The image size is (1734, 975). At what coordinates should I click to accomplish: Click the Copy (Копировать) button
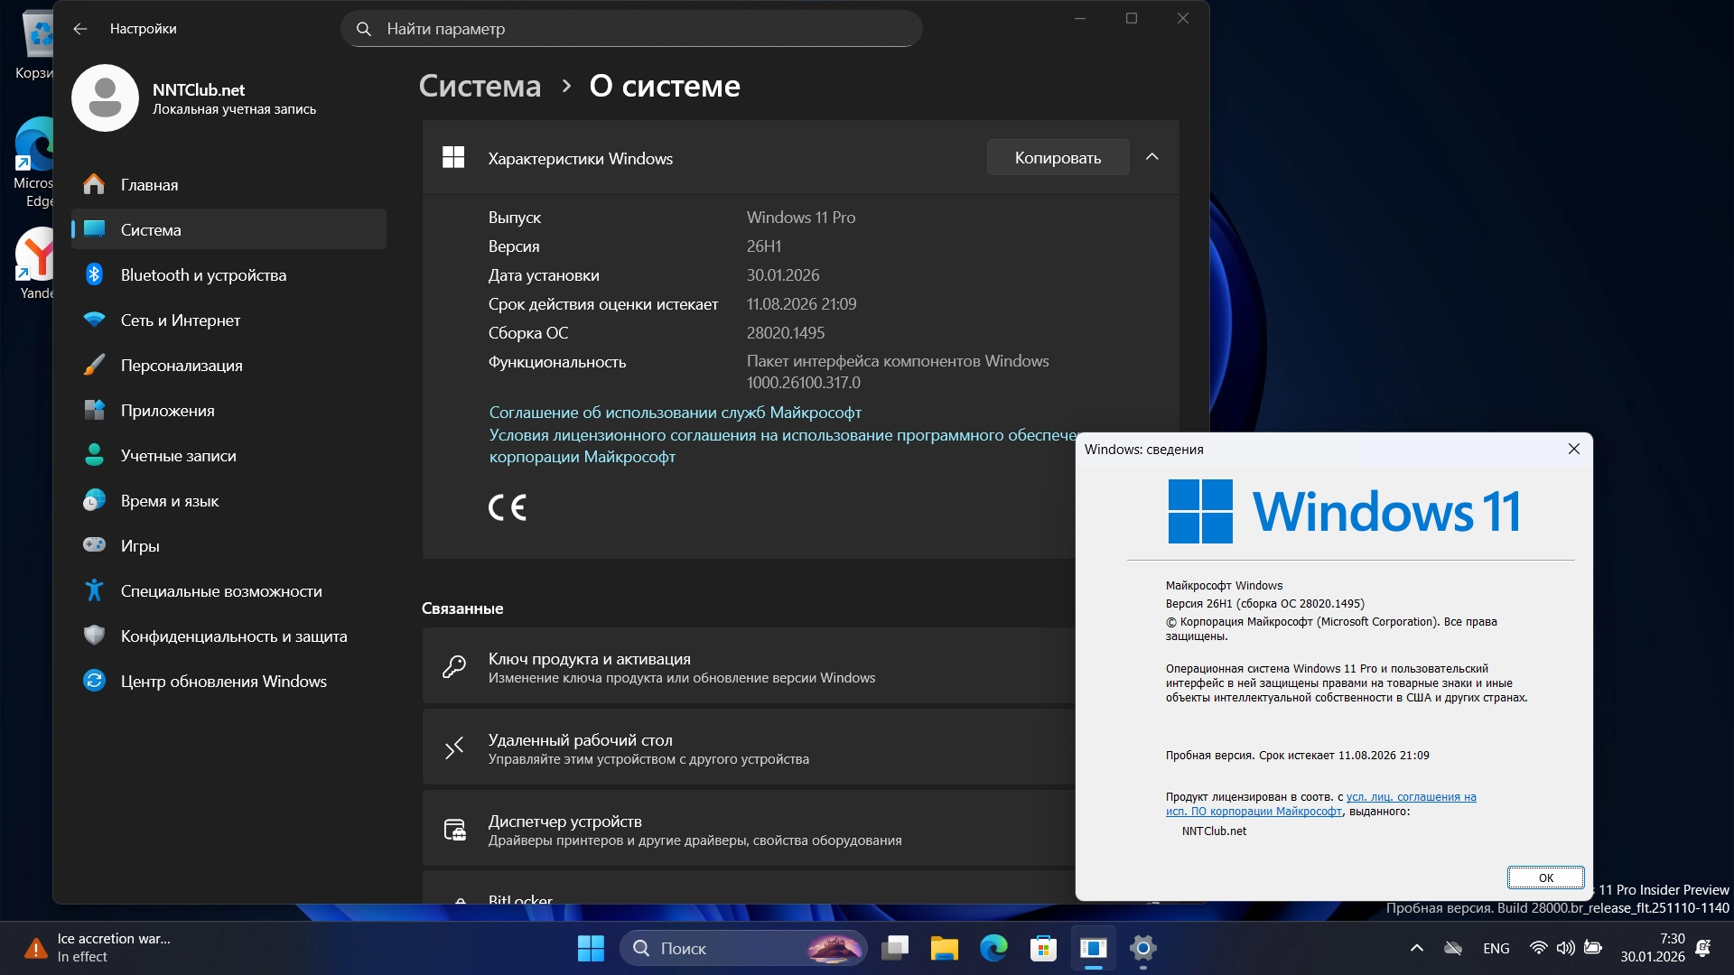1058,158
